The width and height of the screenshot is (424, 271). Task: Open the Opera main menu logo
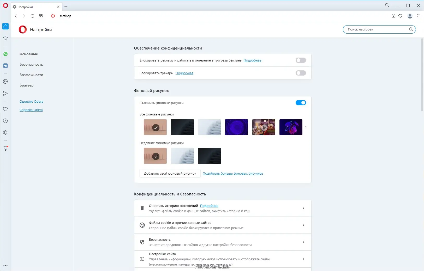(5, 5)
